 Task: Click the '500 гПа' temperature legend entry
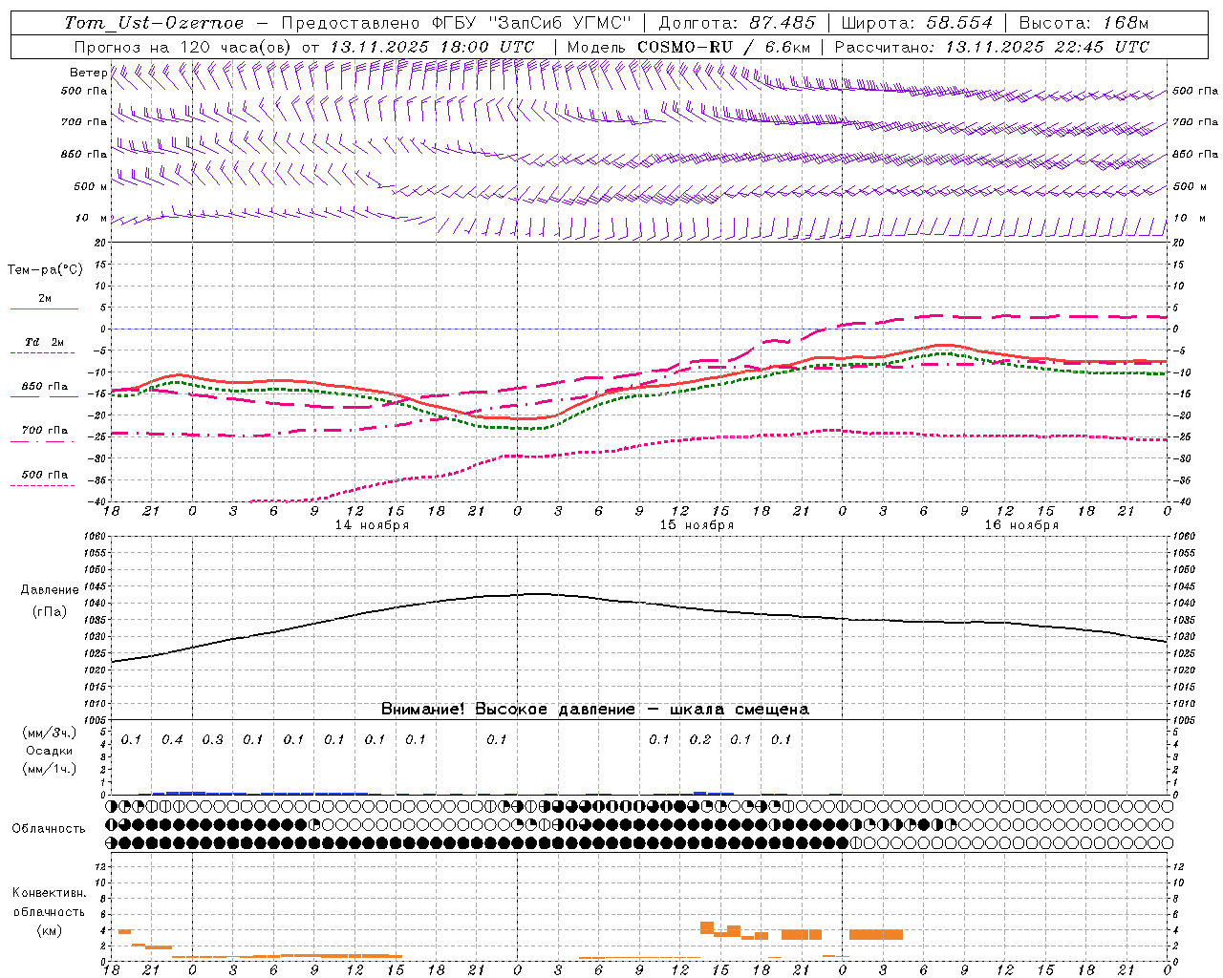[x=45, y=474]
